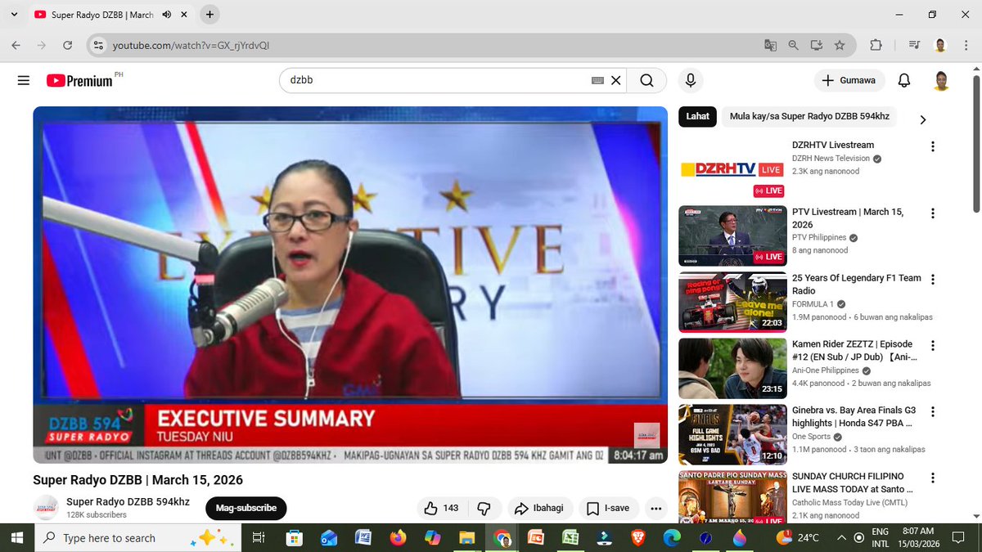
Task: Bookmark this tab with star
Action: (839, 45)
